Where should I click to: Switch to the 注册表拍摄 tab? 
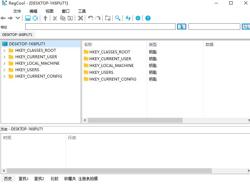click(x=88, y=179)
